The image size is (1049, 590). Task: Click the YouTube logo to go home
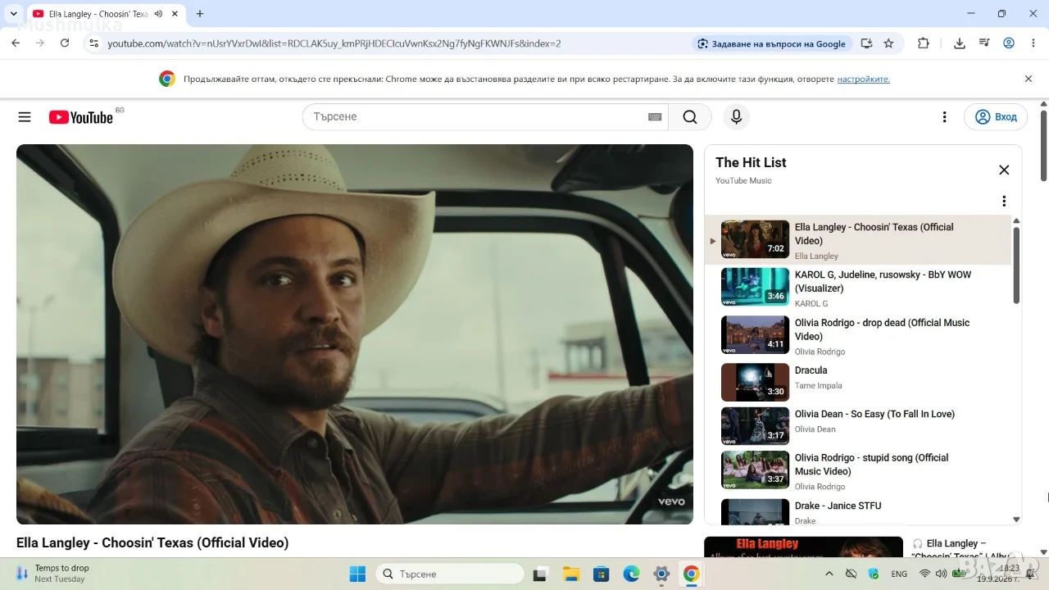80,117
